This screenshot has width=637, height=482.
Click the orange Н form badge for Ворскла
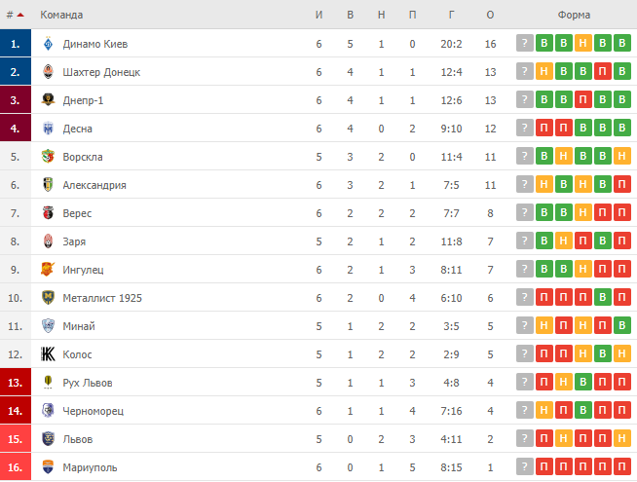click(x=622, y=157)
